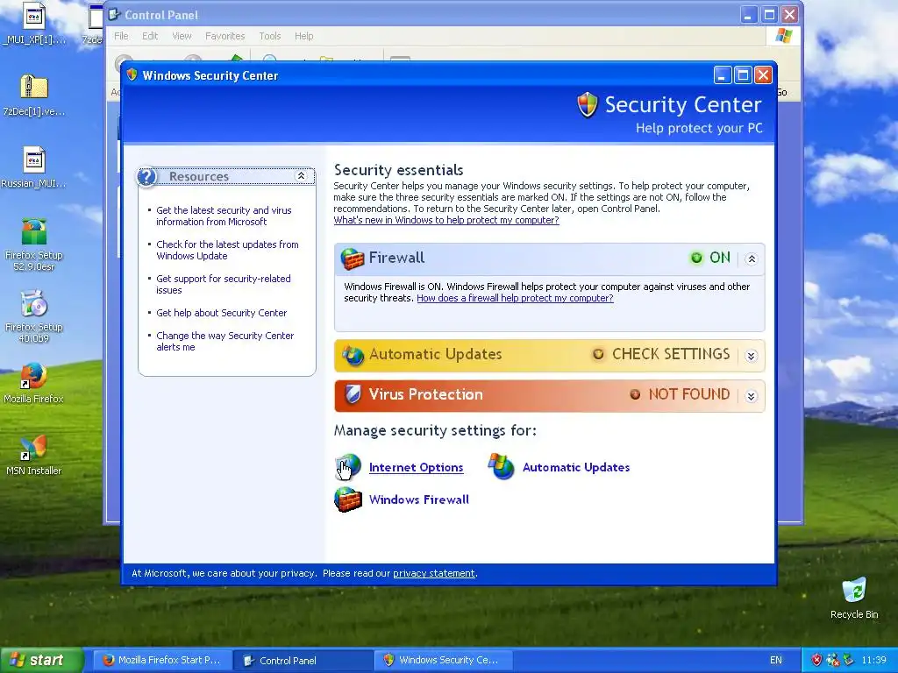
Task: Click the Virus Protection shield icon
Action: click(353, 394)
